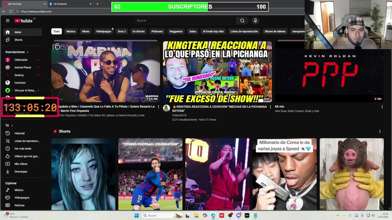Screen dimensions: 392x220
Task: Open options for KINGTEKA REACCIONA video
Action: 270,107
